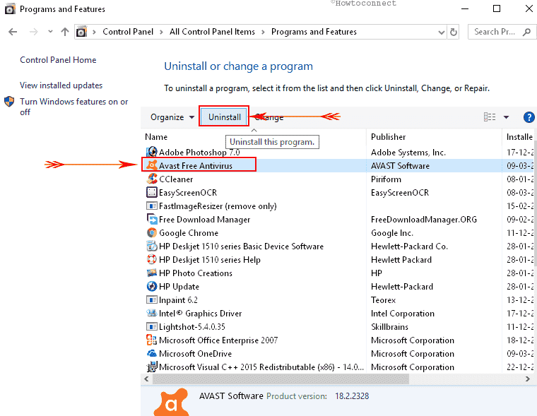
Task: Click the Microsoft OneDrive cloud icon
Action: (152, 353)
